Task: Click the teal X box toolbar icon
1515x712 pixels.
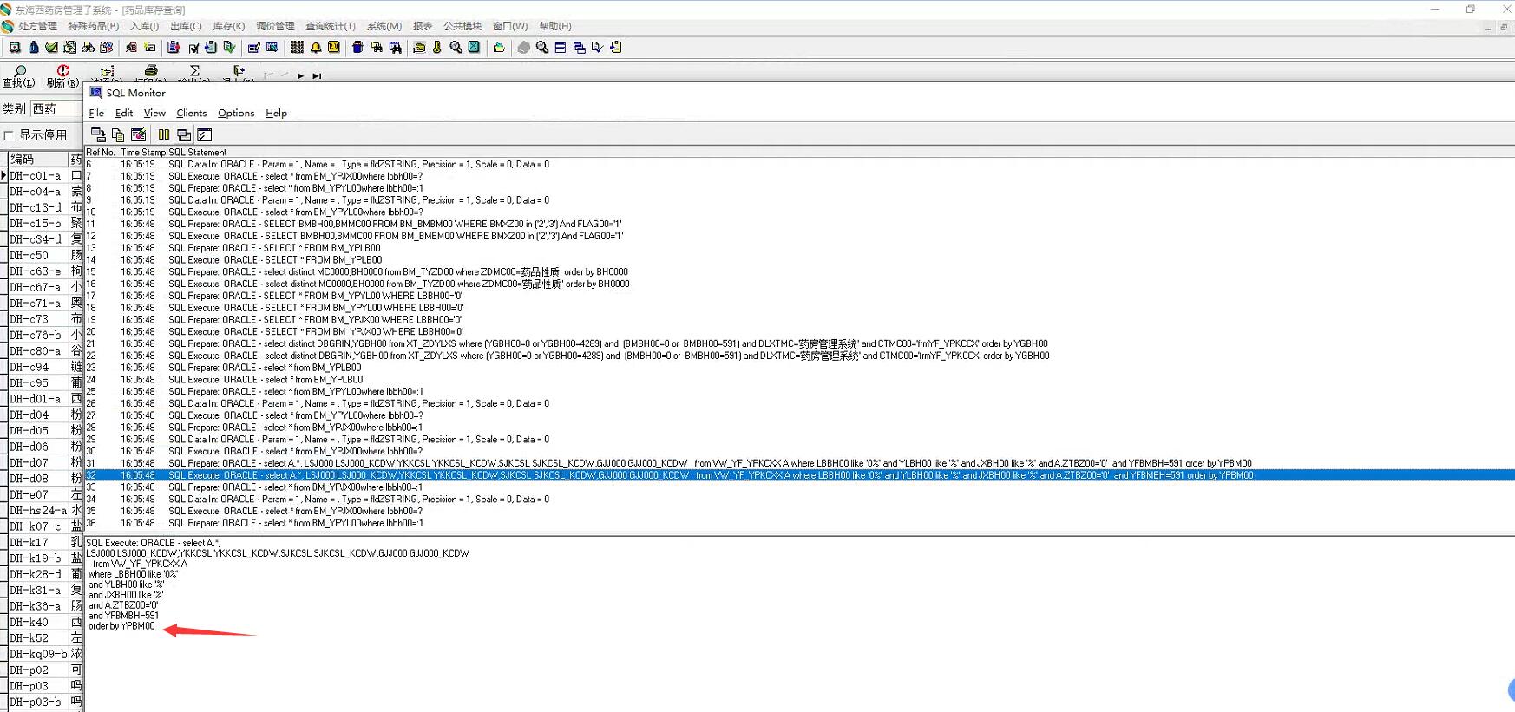Action: pyautogui.click(x=474, y=48)
